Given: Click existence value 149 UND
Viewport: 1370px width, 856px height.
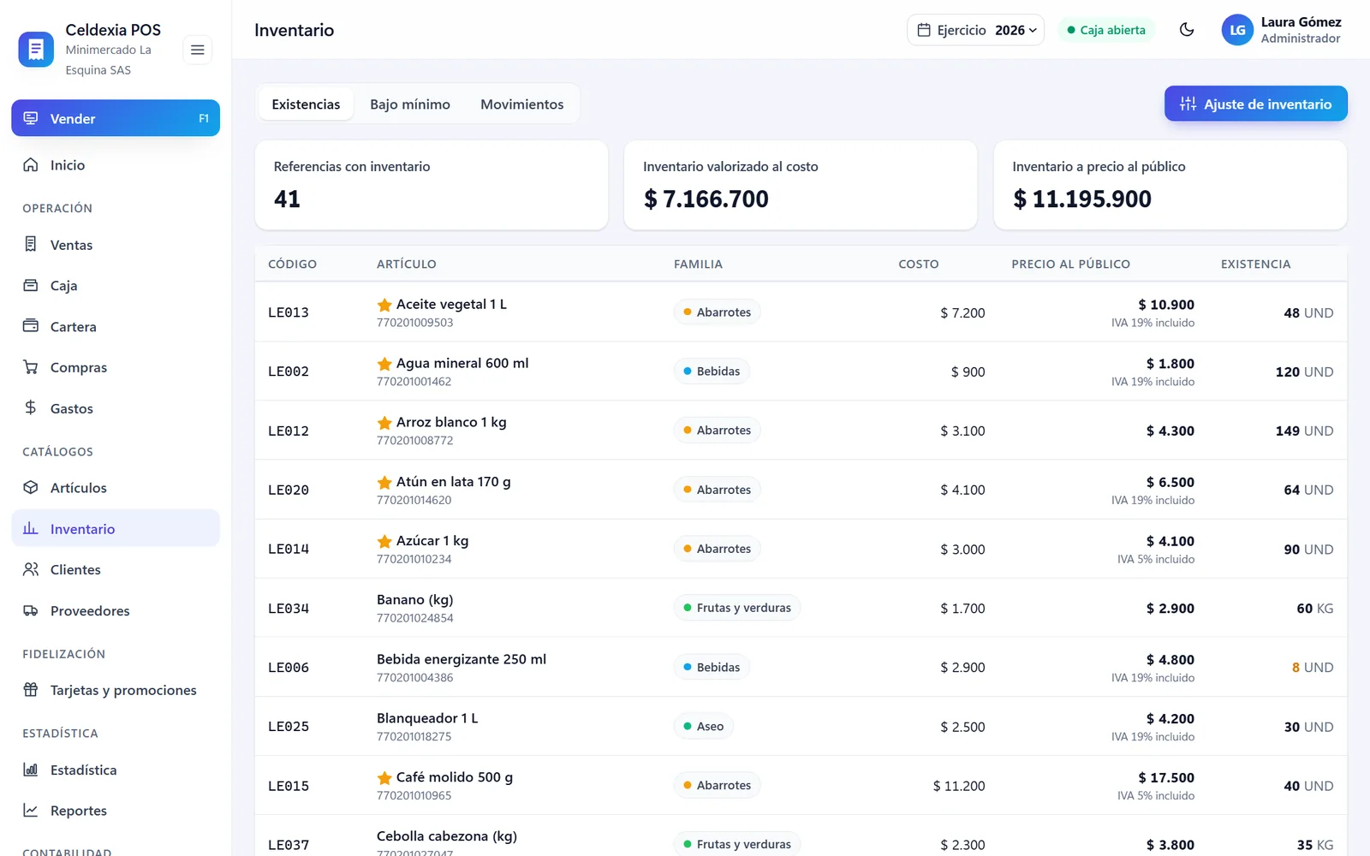Looking at the screenshot, I should pos(1304,431).
